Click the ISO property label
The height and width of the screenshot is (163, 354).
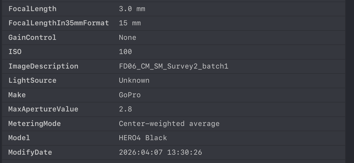point(15,52)
